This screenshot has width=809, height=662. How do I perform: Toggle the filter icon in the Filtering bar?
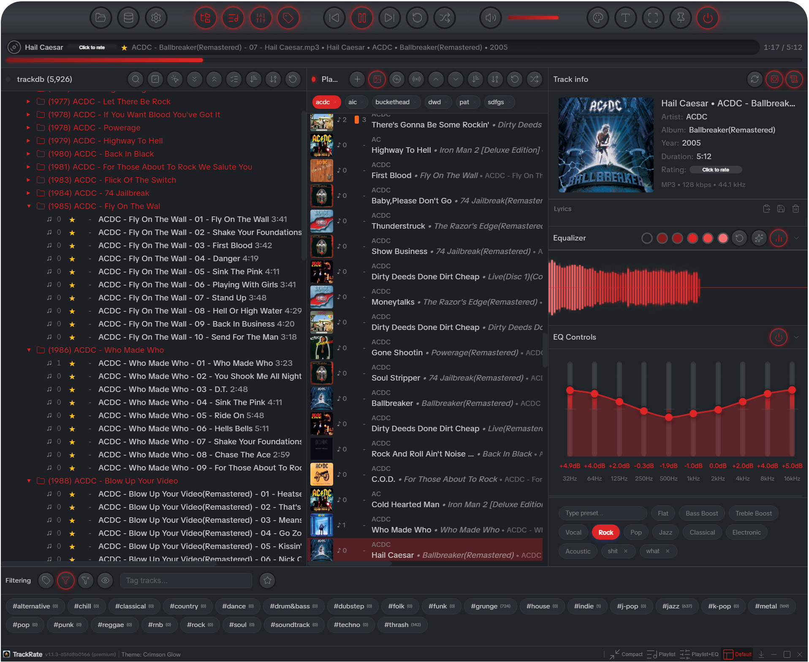pyautogui.click(x=66, y=581)
